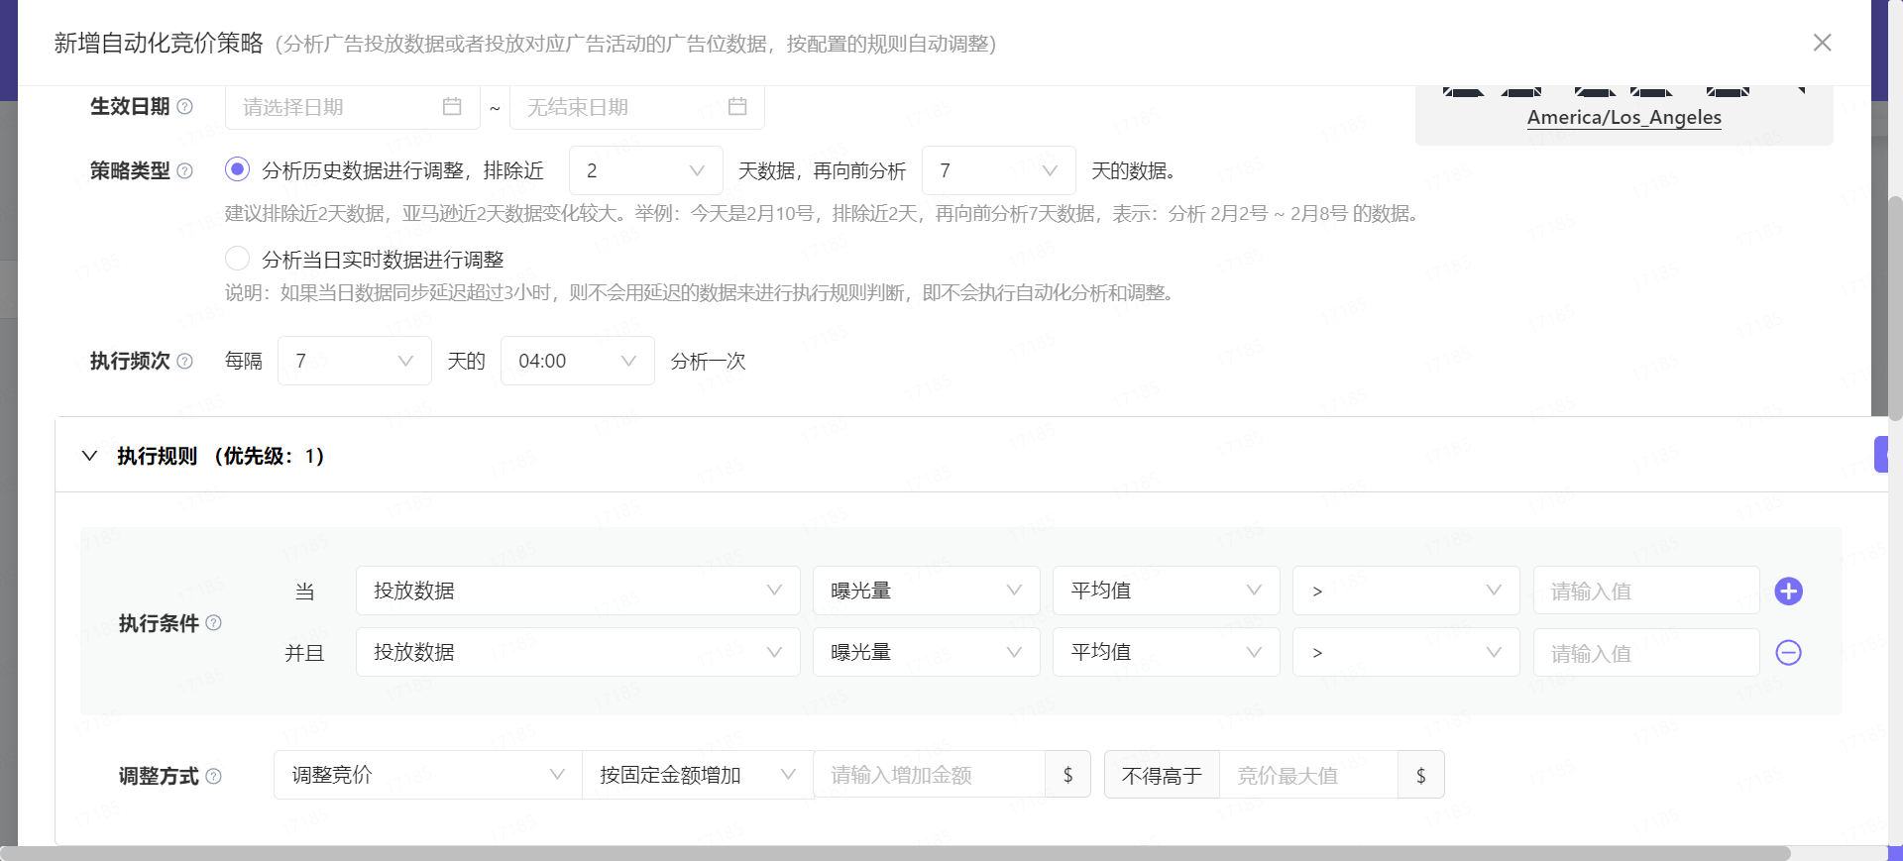1903x861 pixels.
Task: Select 分析历史数据进行调整 radio option
Action: click(237, 170)
